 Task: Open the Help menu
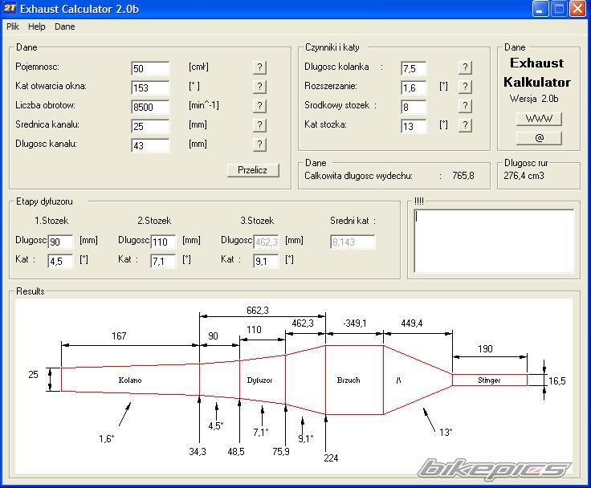coord(37,26)
